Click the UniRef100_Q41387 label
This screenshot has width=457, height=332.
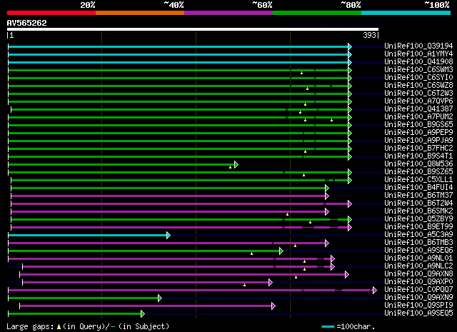click(418, 109)
